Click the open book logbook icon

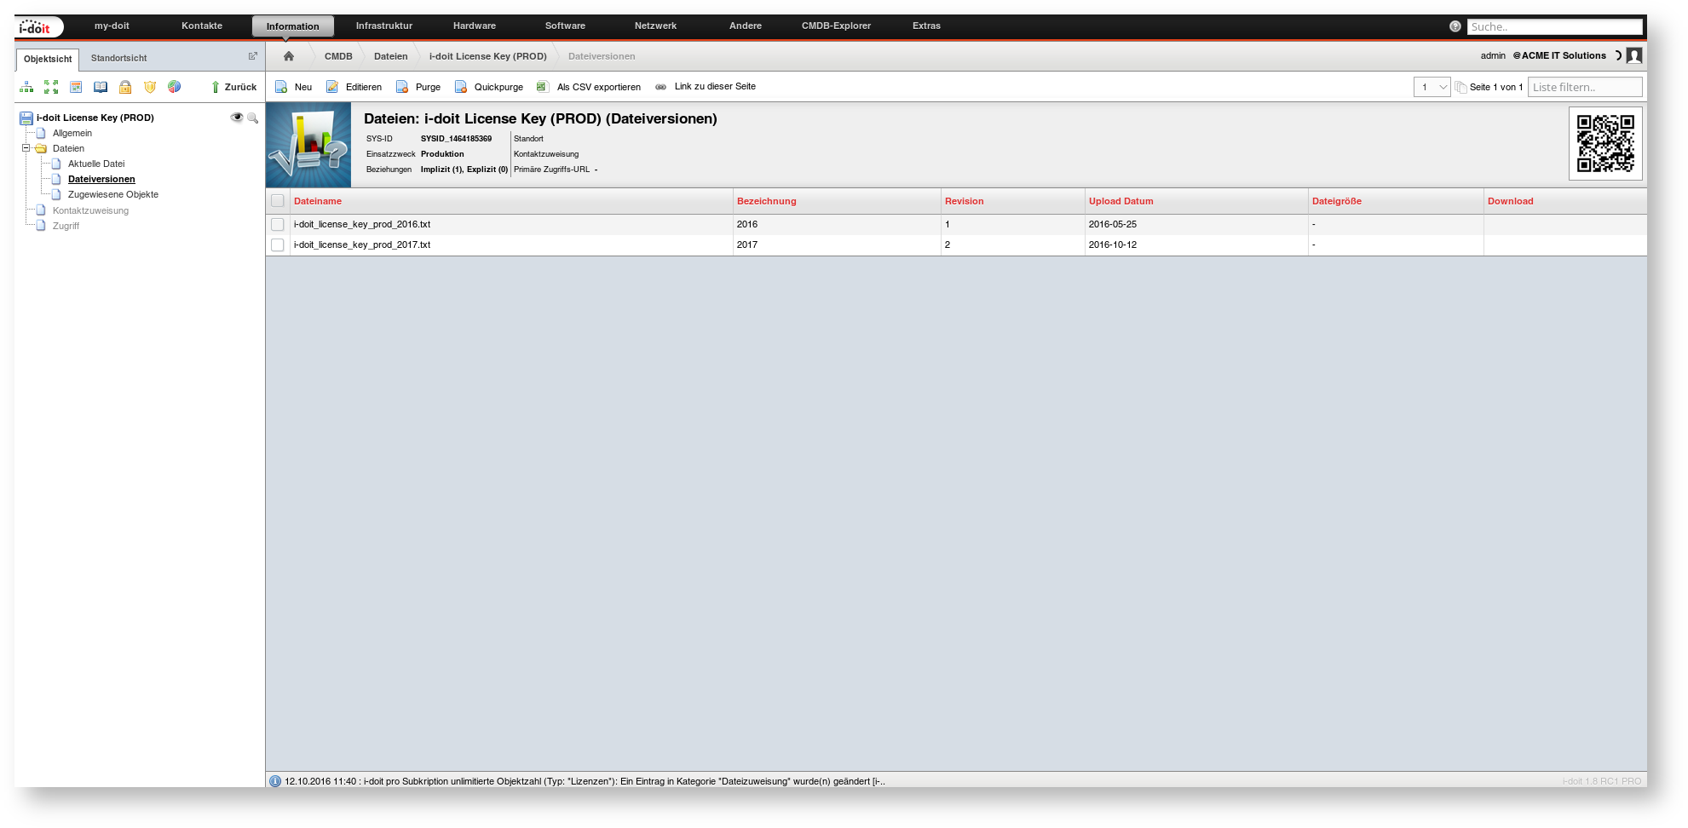(x=101, y=87)
